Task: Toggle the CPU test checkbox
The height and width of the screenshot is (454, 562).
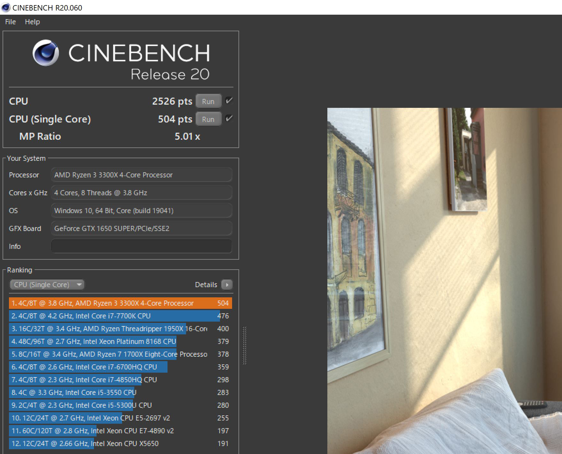Action: [x=229, y=101]
